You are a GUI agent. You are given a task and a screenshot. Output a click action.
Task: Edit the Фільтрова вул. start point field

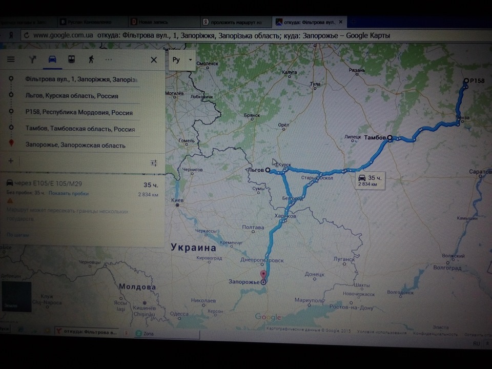(x=81, y=79)
